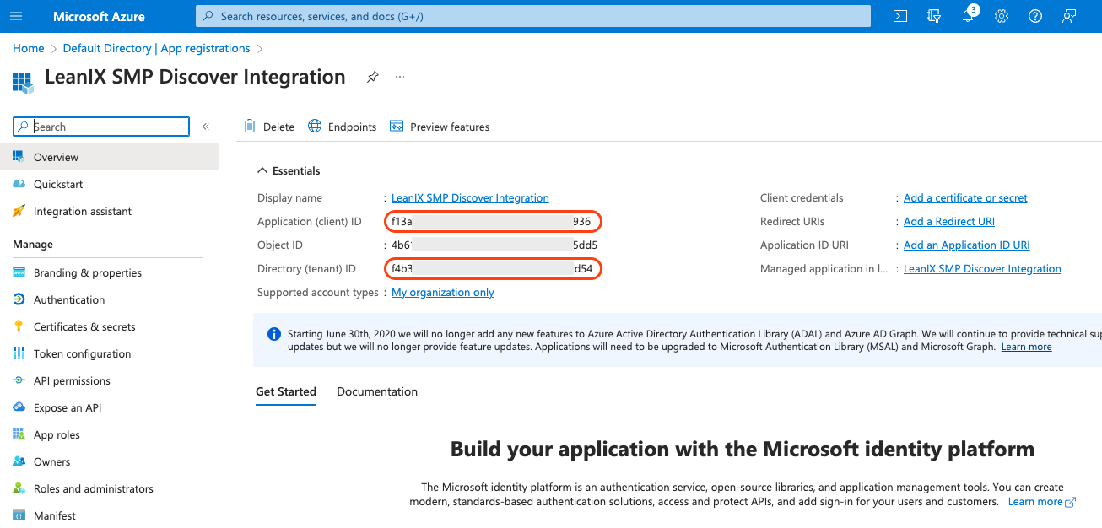Click the Certificates & secrets key icon
The width and height of the screenshot is (1102, 528).
click(19, 326)
